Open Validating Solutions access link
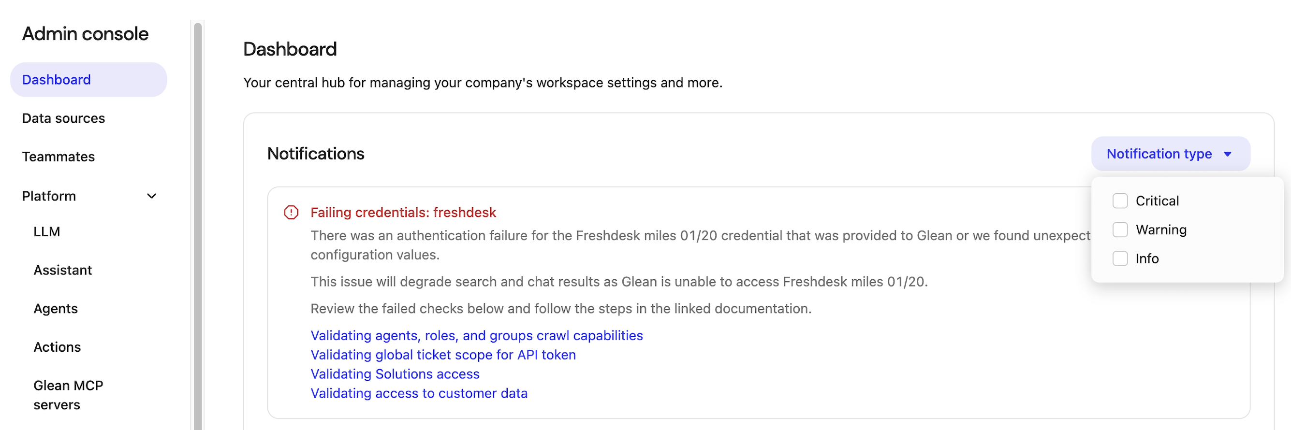Viewport: 1291px width, 430px height. pyautogui.click(x=395, y=374)
